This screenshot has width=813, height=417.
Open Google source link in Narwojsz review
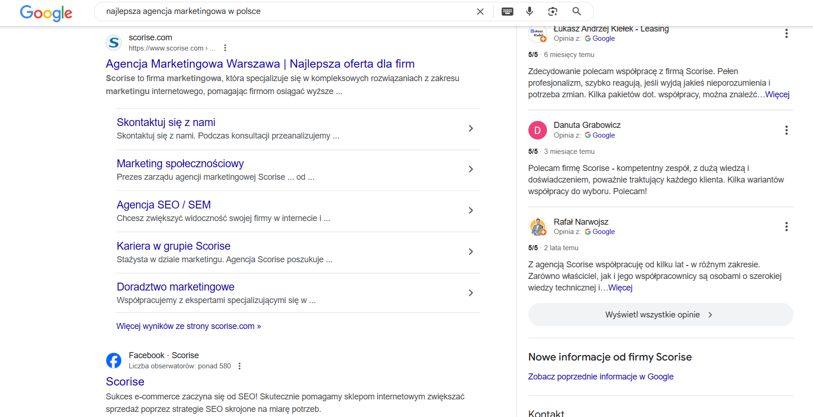[600, 232]
